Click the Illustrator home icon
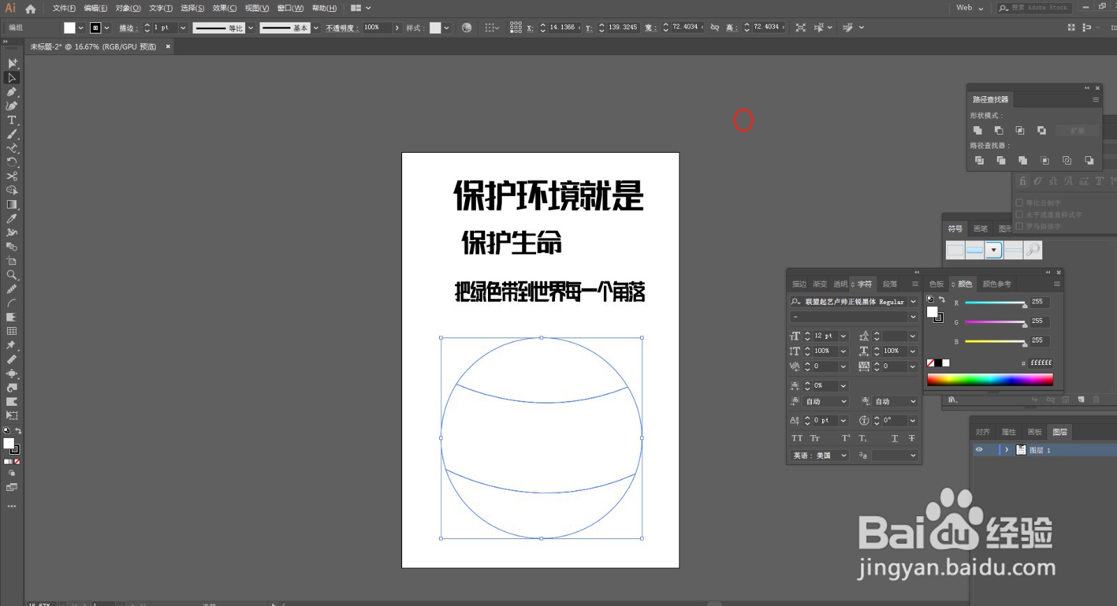Viewport: 1117px width, 606px height. click(31, 8)
